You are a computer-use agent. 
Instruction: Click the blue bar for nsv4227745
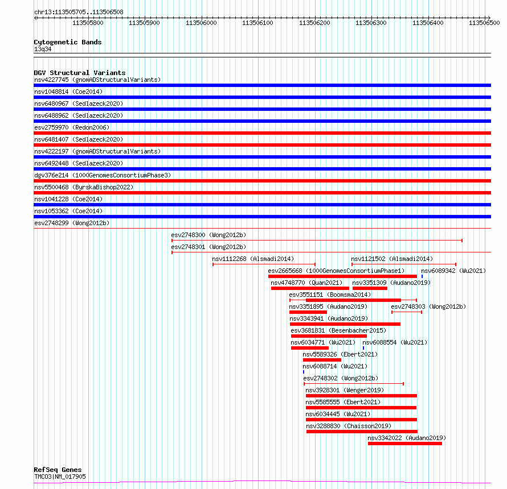click(x=262, y=85)
